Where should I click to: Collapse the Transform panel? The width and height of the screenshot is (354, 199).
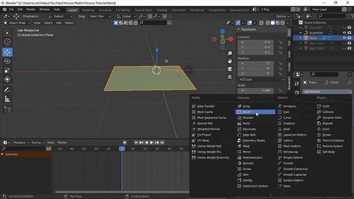click(238, 29)
